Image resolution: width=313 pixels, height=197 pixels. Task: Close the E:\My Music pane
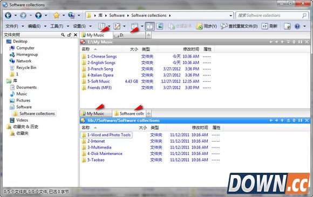[307, 42]
